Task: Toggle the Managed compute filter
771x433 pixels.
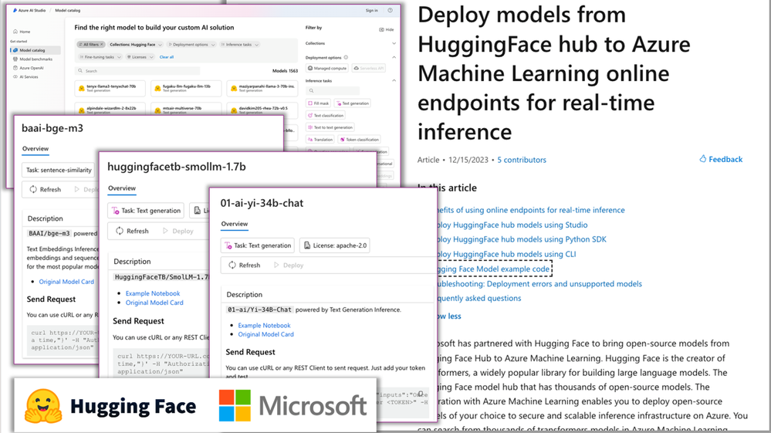Action: tap(327, 69)
